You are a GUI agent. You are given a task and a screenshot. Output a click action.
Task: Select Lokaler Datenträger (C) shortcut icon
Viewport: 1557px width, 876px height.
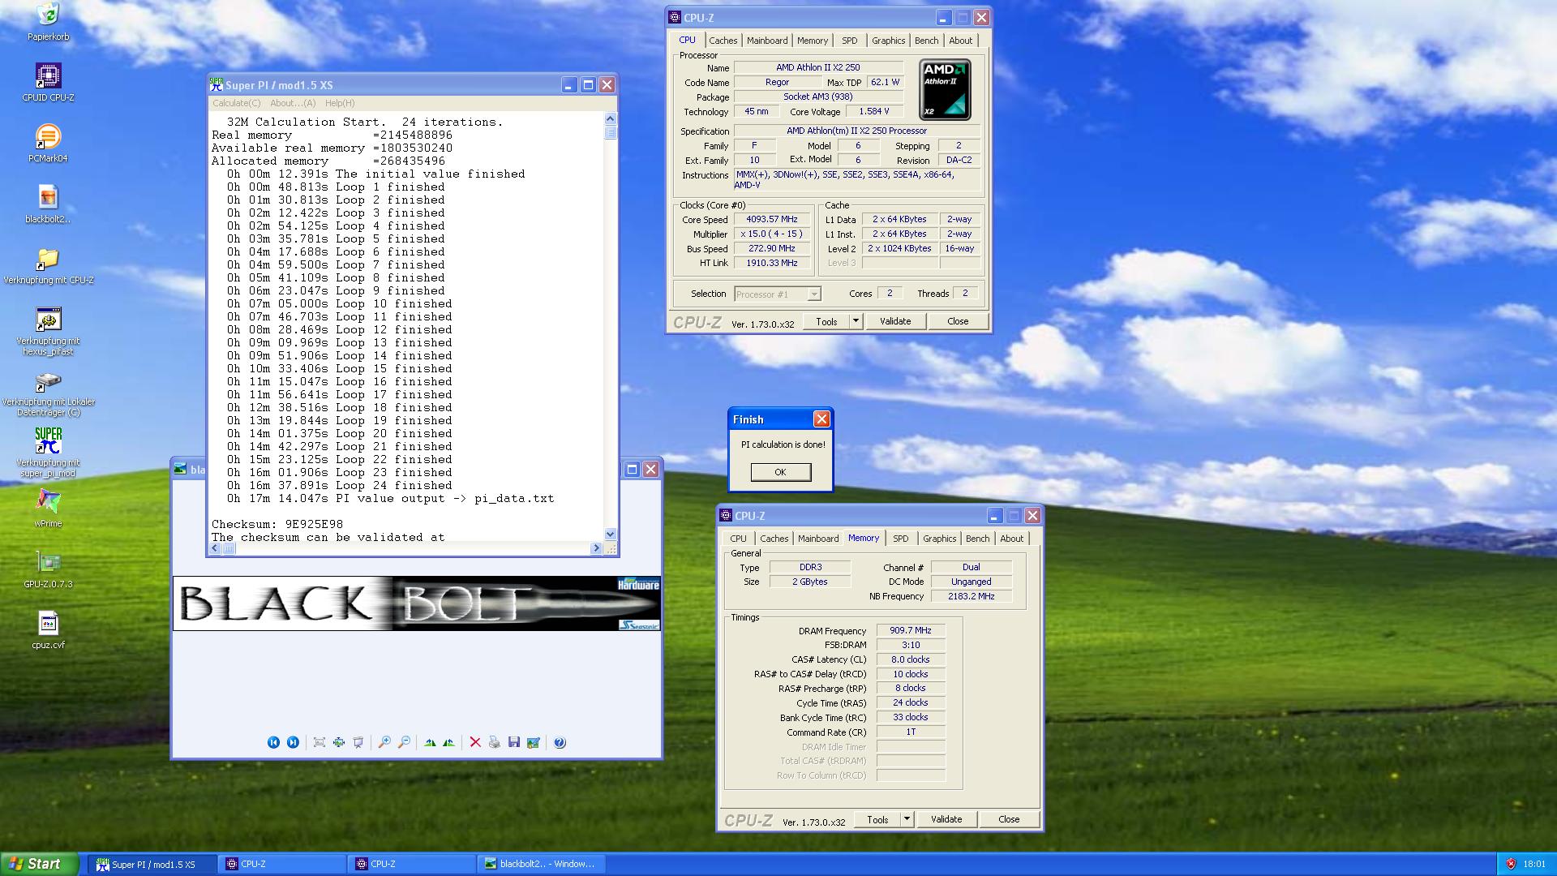(48, 393)
